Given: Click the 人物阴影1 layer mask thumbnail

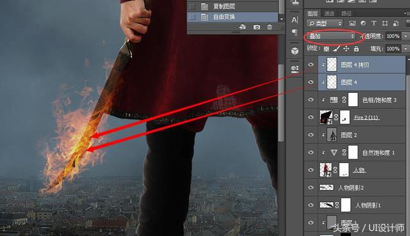Looking at the screenshot, I should (346, 205).
